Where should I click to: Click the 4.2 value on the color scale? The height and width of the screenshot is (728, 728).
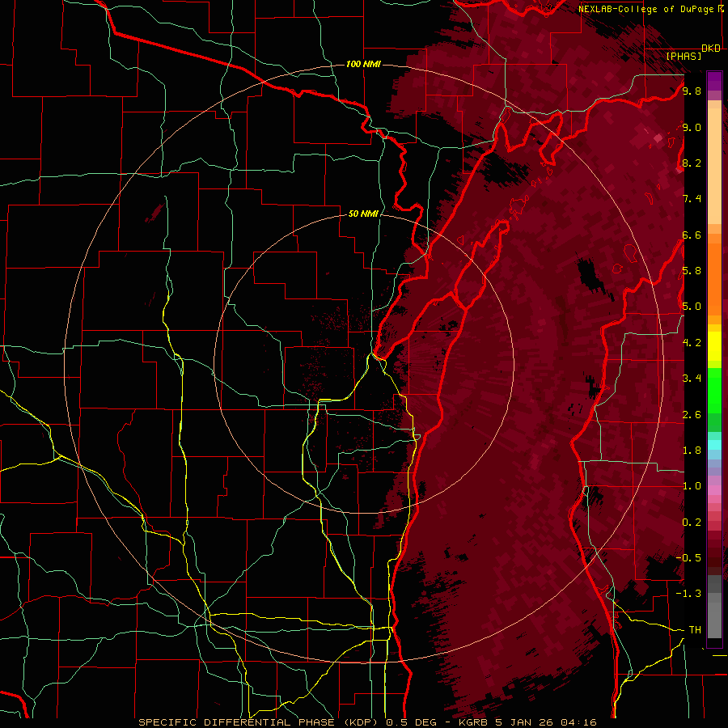click(x=692, y=342)
